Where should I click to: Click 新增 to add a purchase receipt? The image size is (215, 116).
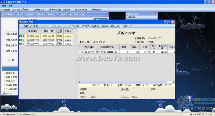[25, 26]
